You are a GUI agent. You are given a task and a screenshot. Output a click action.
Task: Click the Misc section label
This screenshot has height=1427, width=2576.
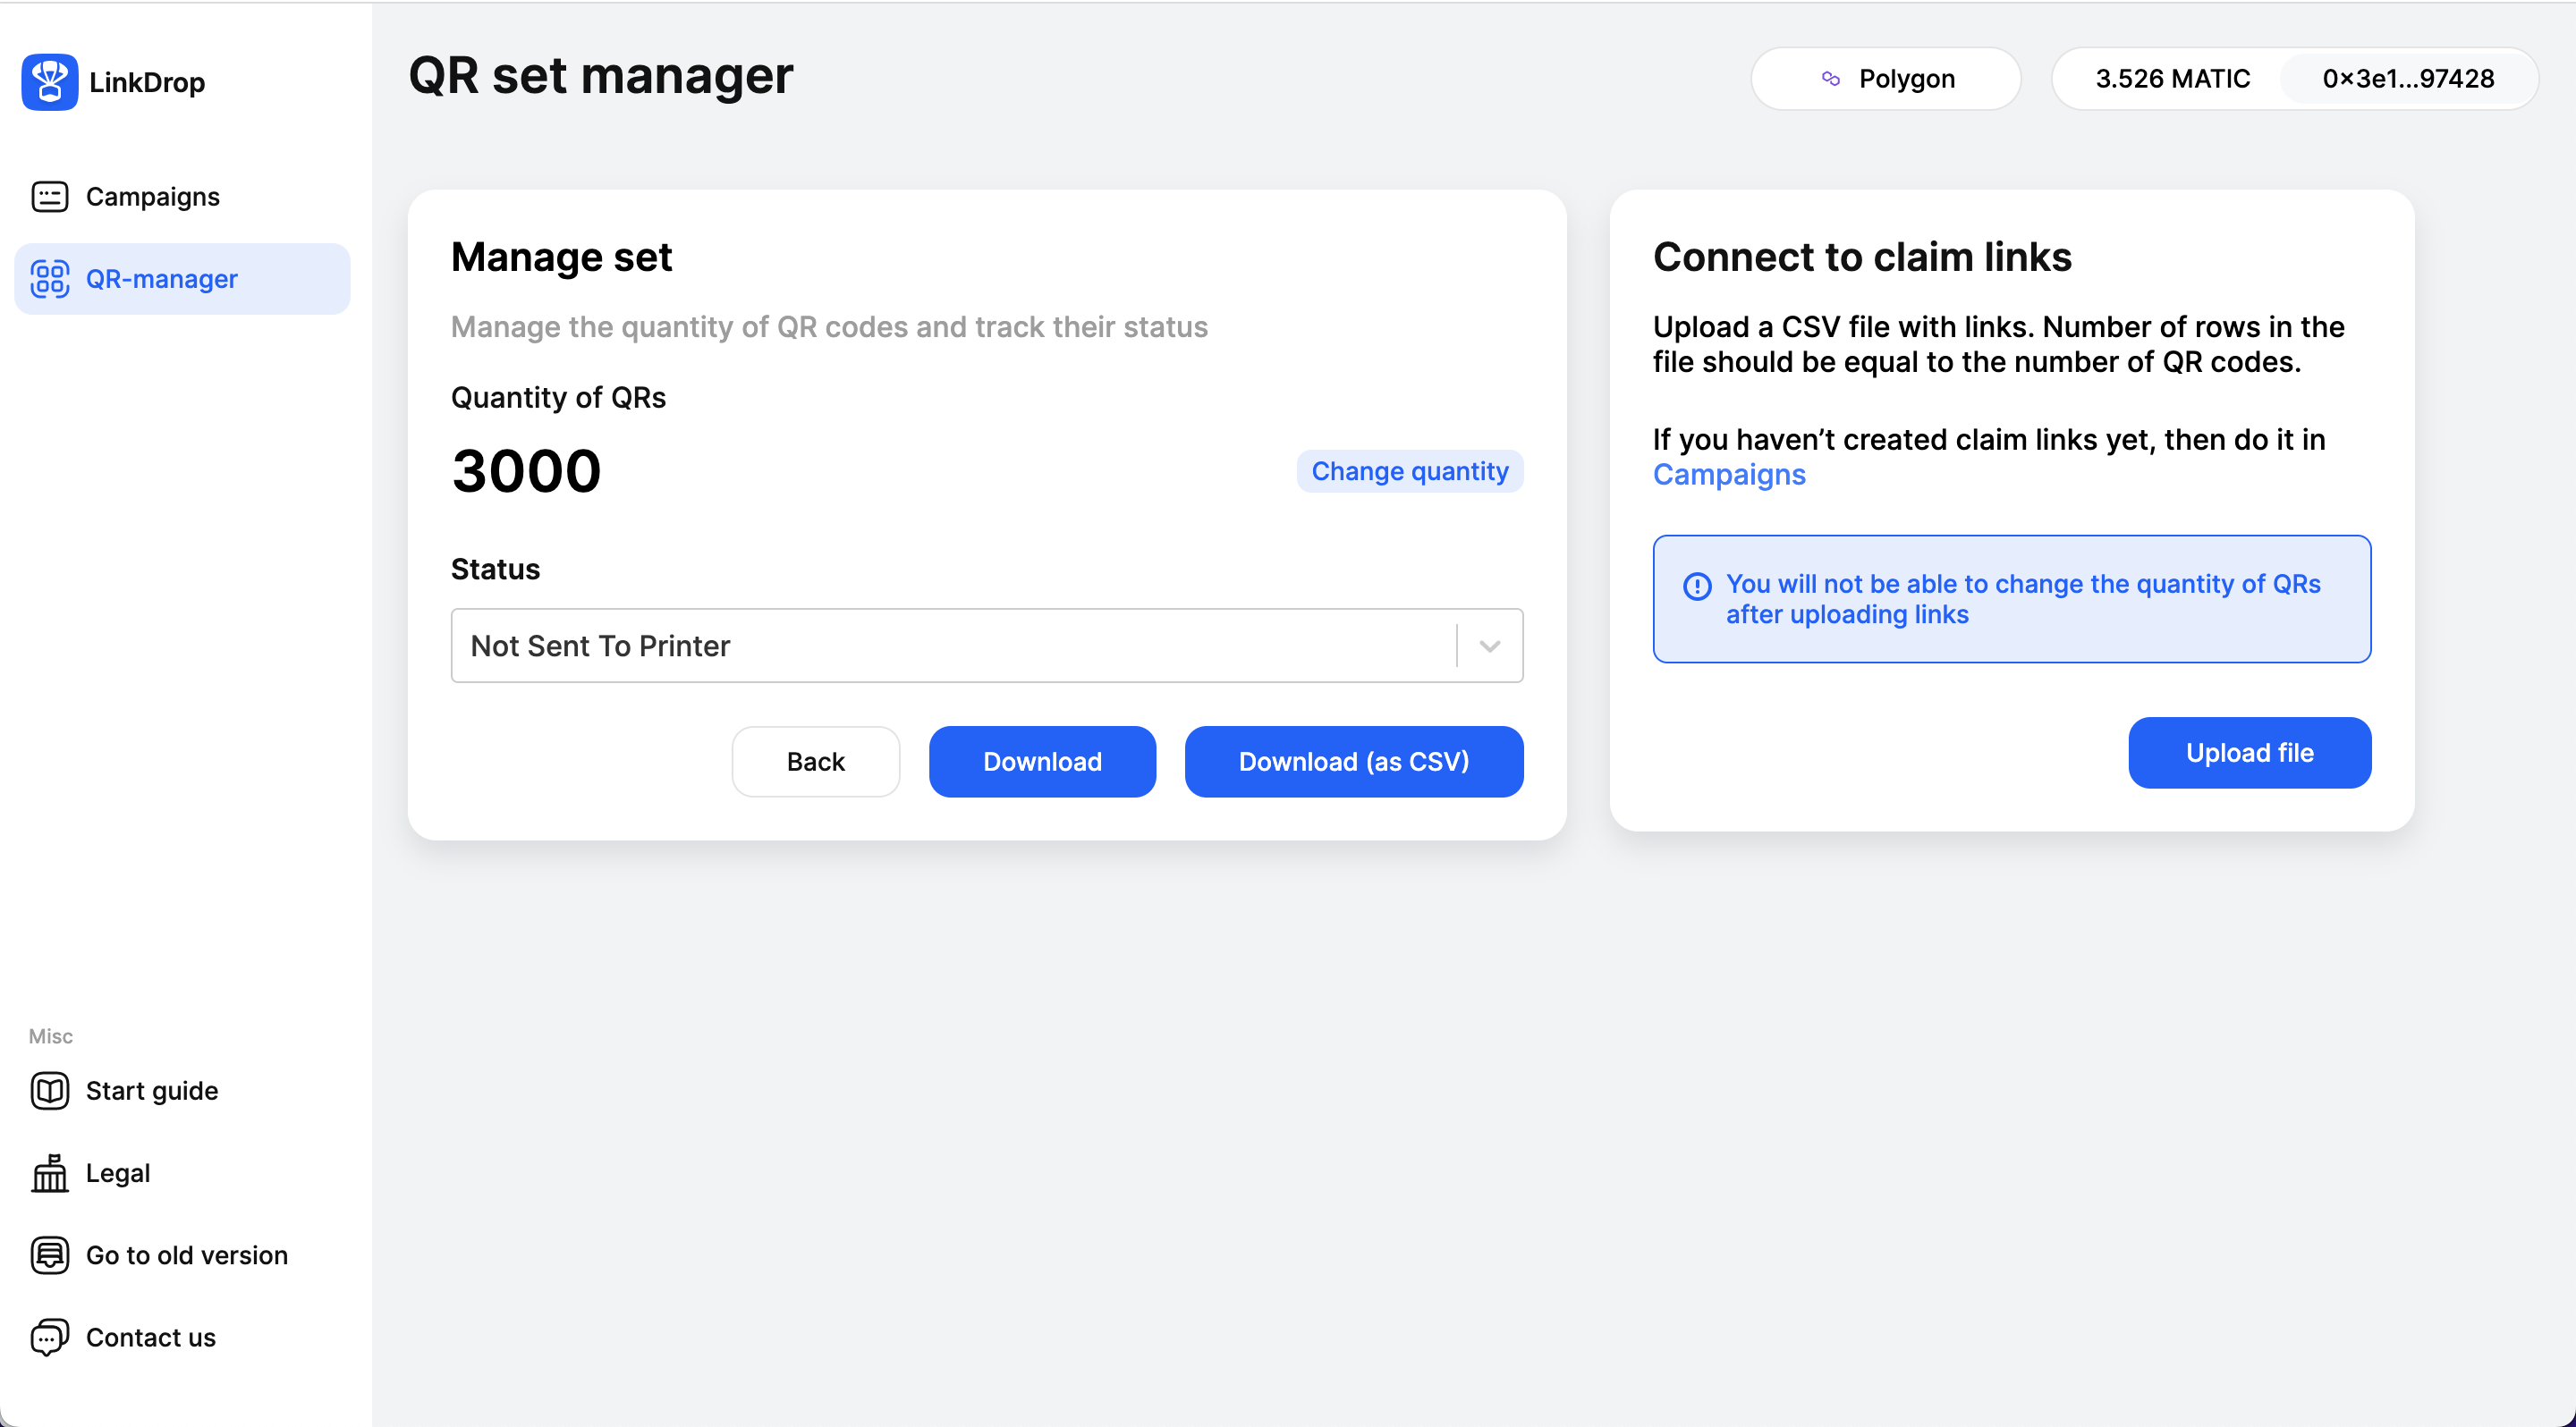pos(51,1036)
